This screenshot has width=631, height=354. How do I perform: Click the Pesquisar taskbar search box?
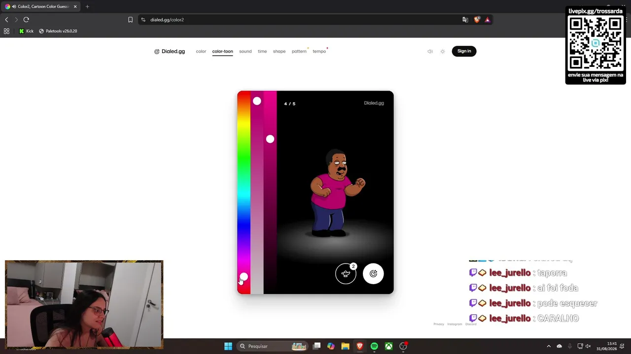click(272, 346)
